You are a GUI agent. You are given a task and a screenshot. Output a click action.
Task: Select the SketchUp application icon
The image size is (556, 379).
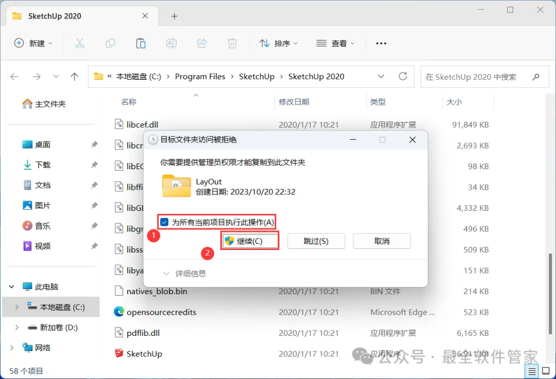119,353
